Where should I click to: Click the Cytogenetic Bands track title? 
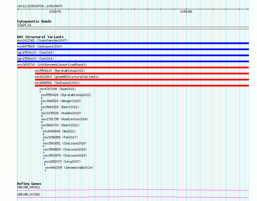pos(34,21)
